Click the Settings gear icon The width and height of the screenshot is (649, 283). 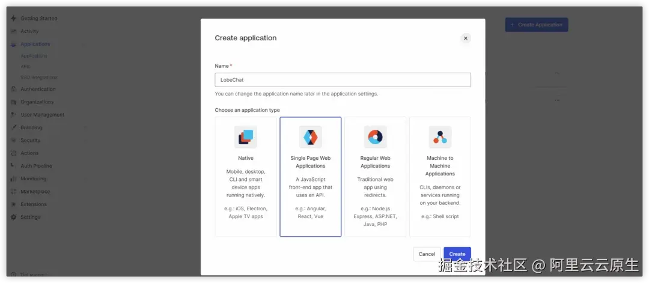(14, 217)
